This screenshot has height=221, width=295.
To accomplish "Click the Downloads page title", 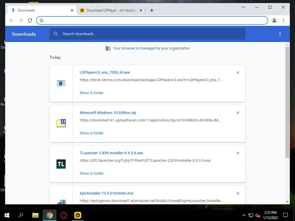I will tap(24, 34).
